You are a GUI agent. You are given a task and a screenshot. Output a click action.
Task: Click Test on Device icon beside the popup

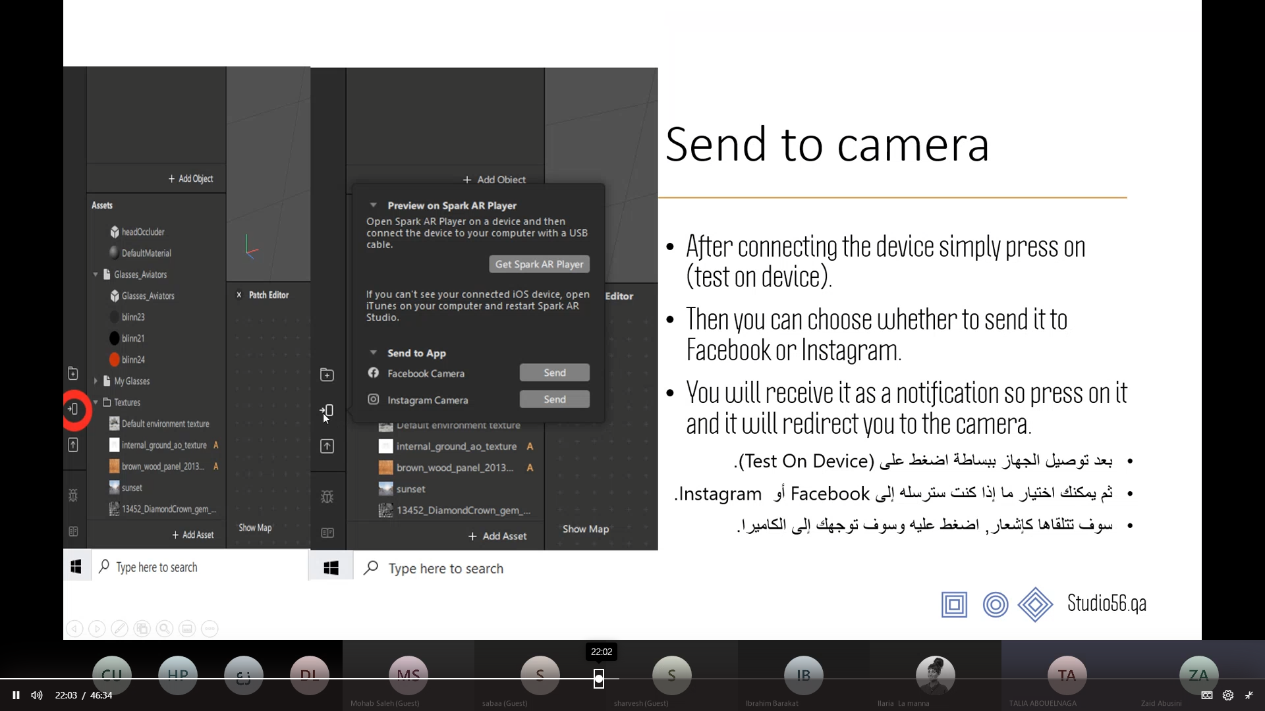327,411
